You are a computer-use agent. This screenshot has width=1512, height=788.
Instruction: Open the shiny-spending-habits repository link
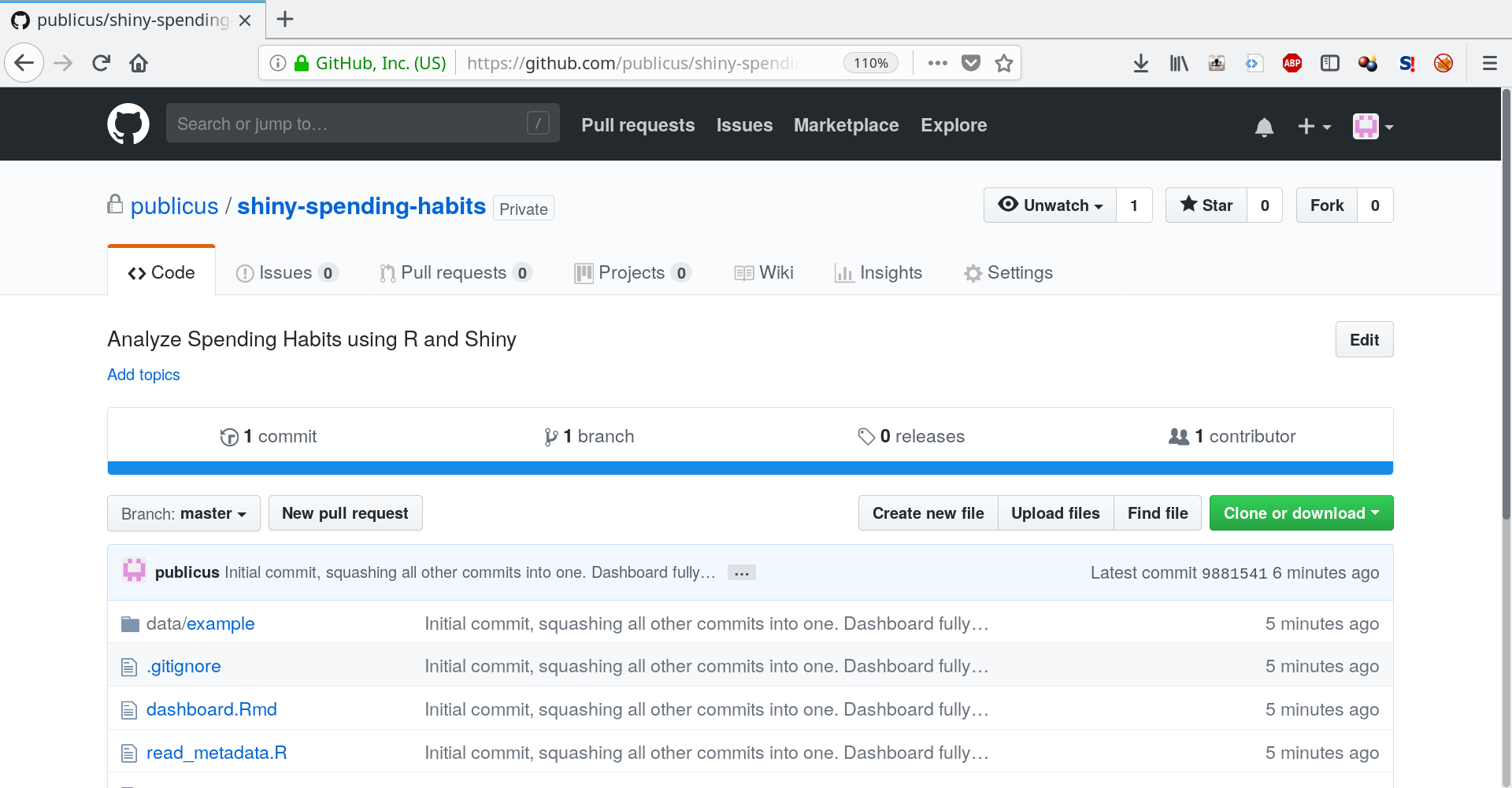pyautogui.click(x=361, y=206)
